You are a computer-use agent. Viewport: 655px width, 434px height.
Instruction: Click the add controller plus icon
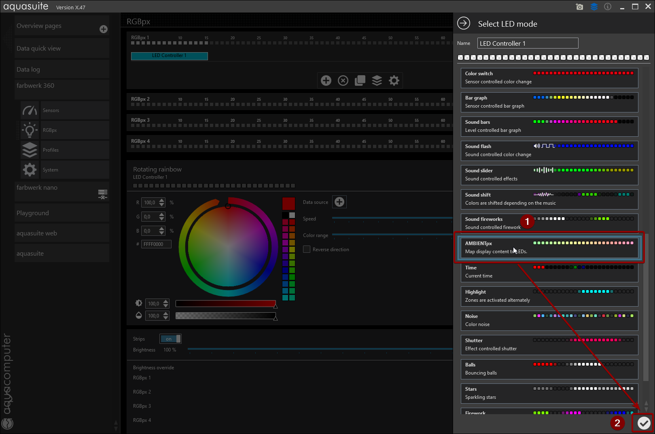pyautogui.click(x=326, y=80)
